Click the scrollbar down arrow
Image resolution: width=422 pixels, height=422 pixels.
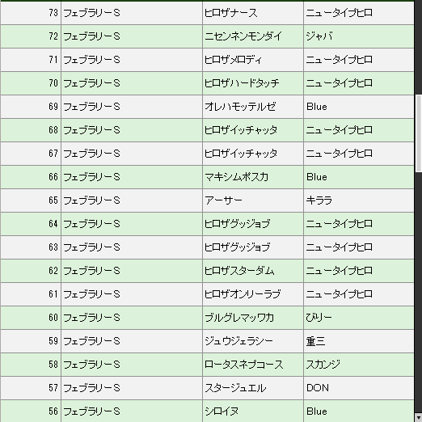[x=419, y=418]
